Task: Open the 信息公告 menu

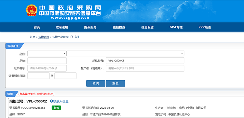Action: (x=147, y=27)
